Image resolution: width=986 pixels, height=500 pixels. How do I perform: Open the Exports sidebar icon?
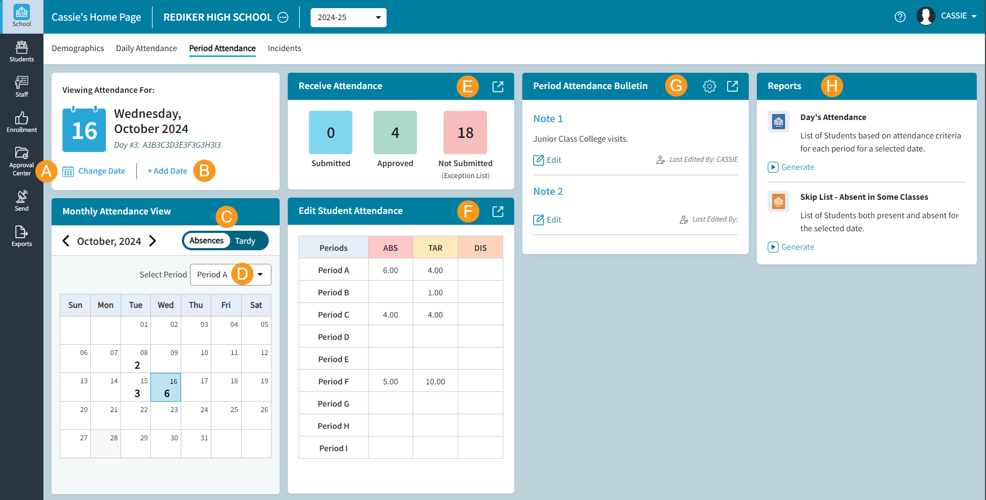tap(21, 235)
